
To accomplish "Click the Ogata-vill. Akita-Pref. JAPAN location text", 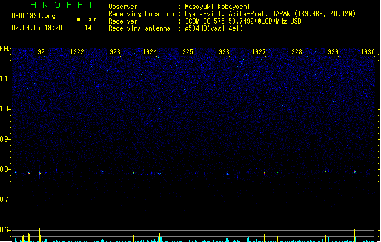I will click(270, 14).
